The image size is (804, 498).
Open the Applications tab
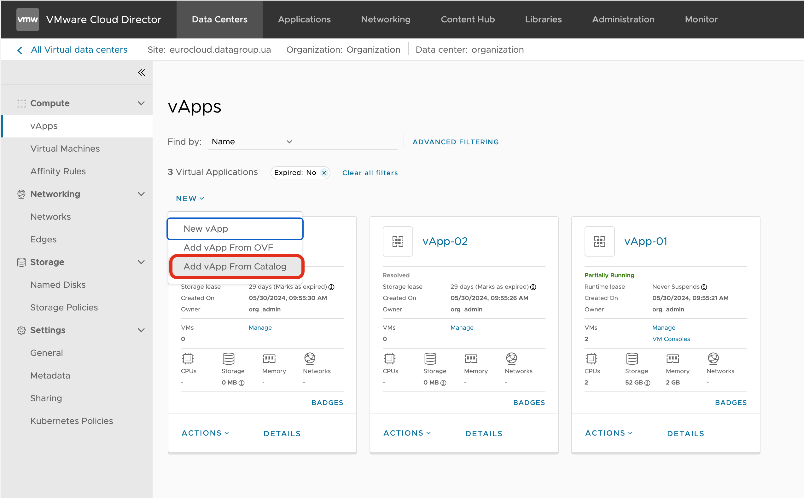tap(304, 20)
